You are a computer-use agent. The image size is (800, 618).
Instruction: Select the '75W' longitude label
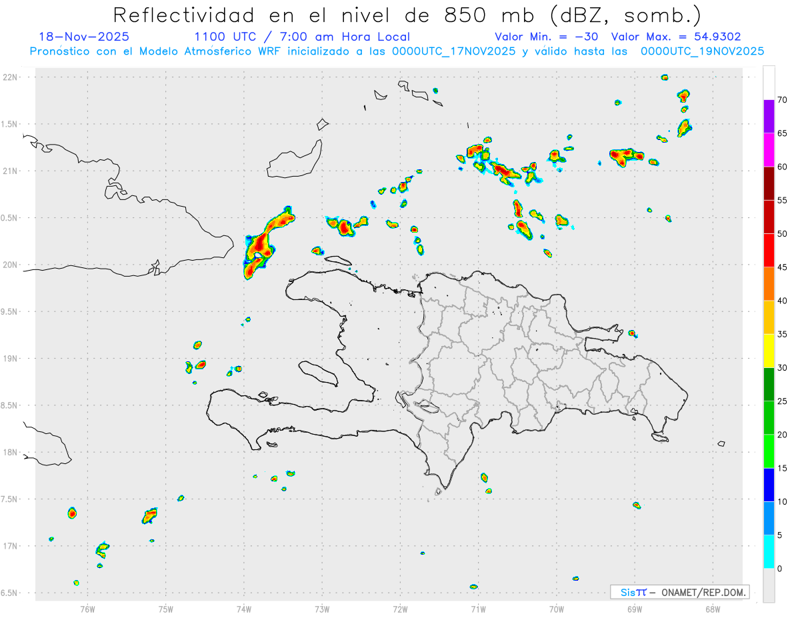tap(166, 608)
